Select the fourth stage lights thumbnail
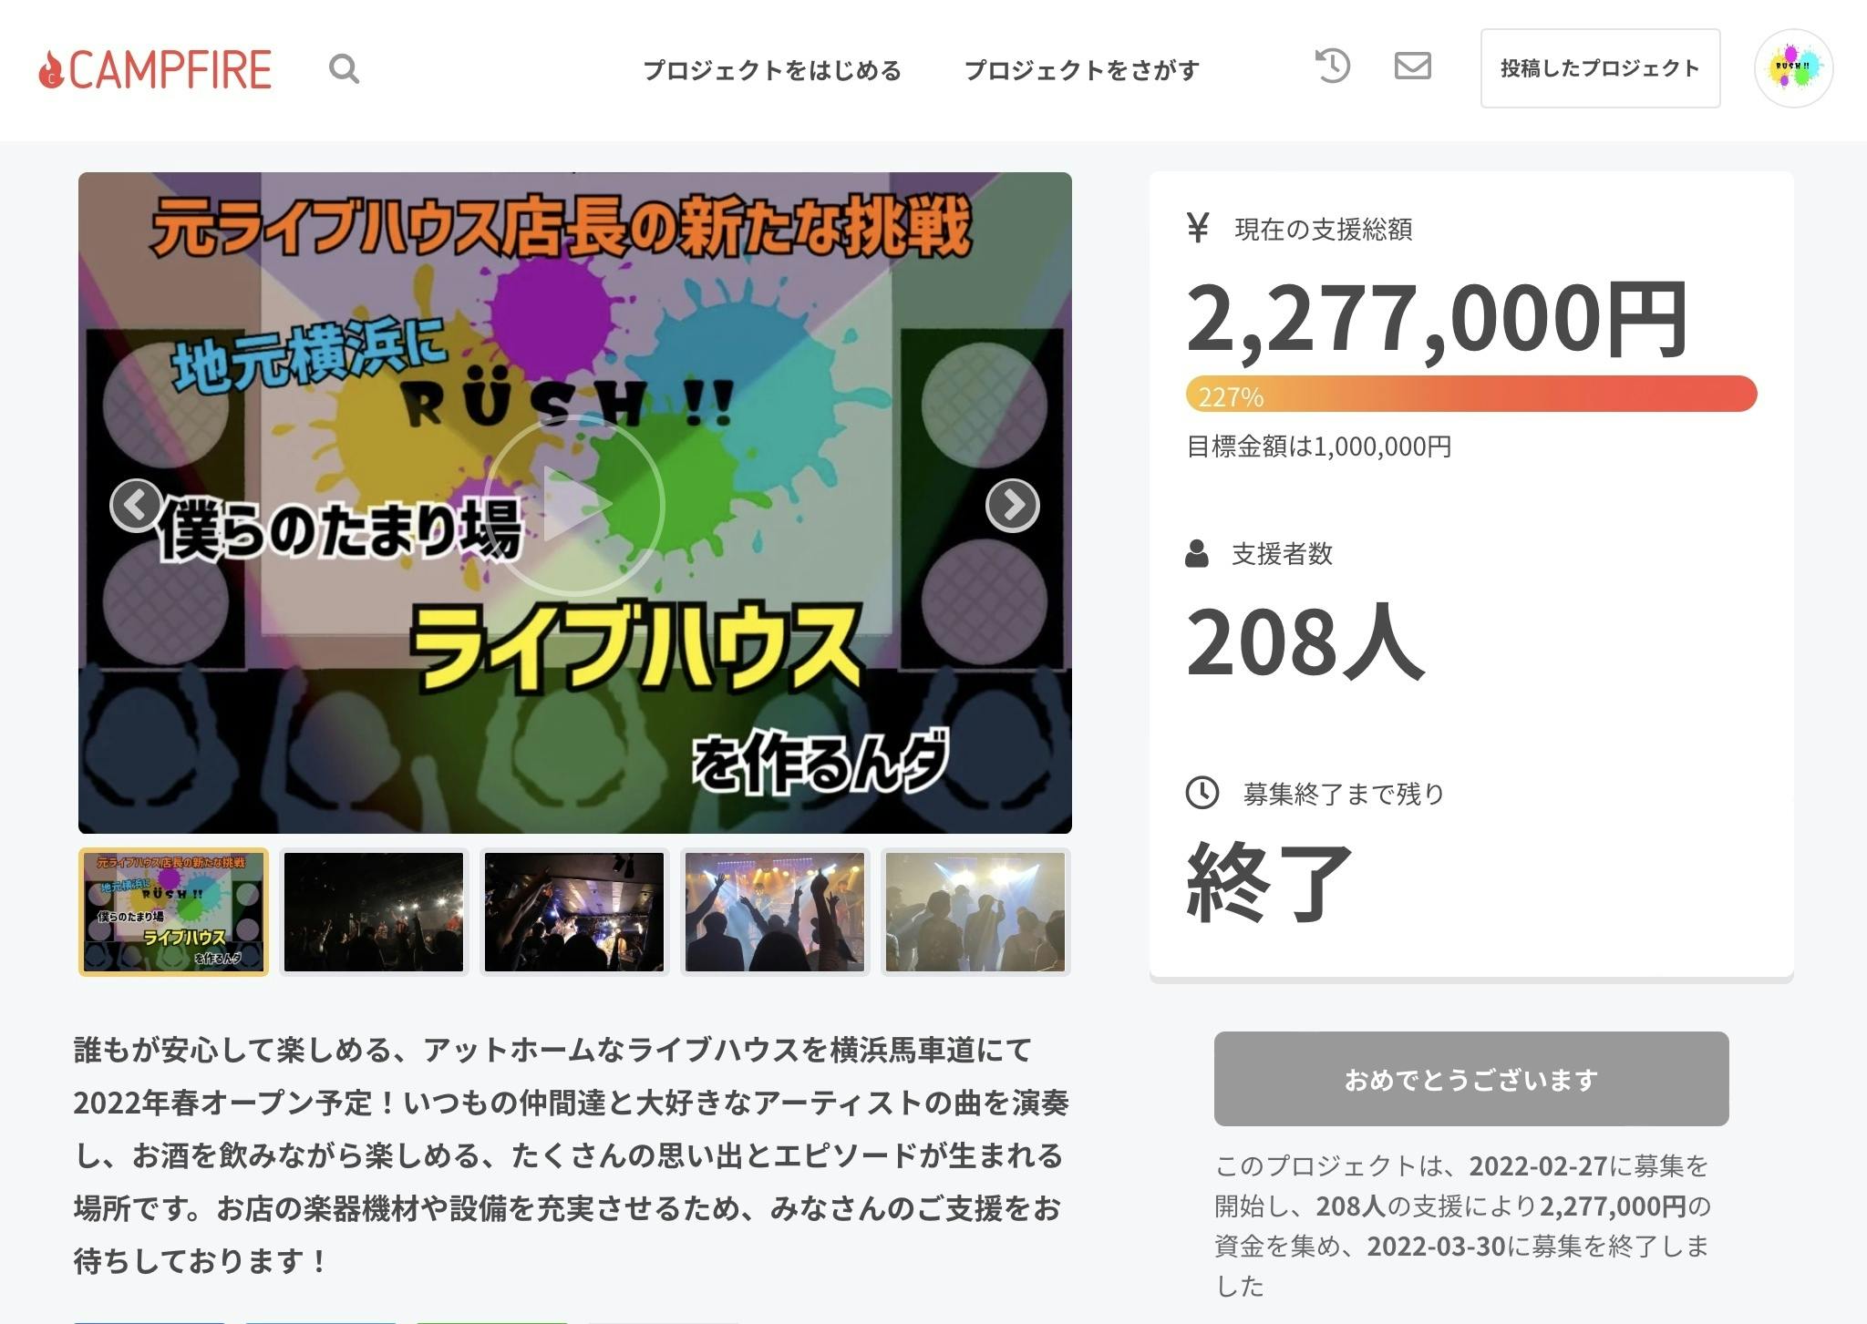 click(x=775, y=912)
